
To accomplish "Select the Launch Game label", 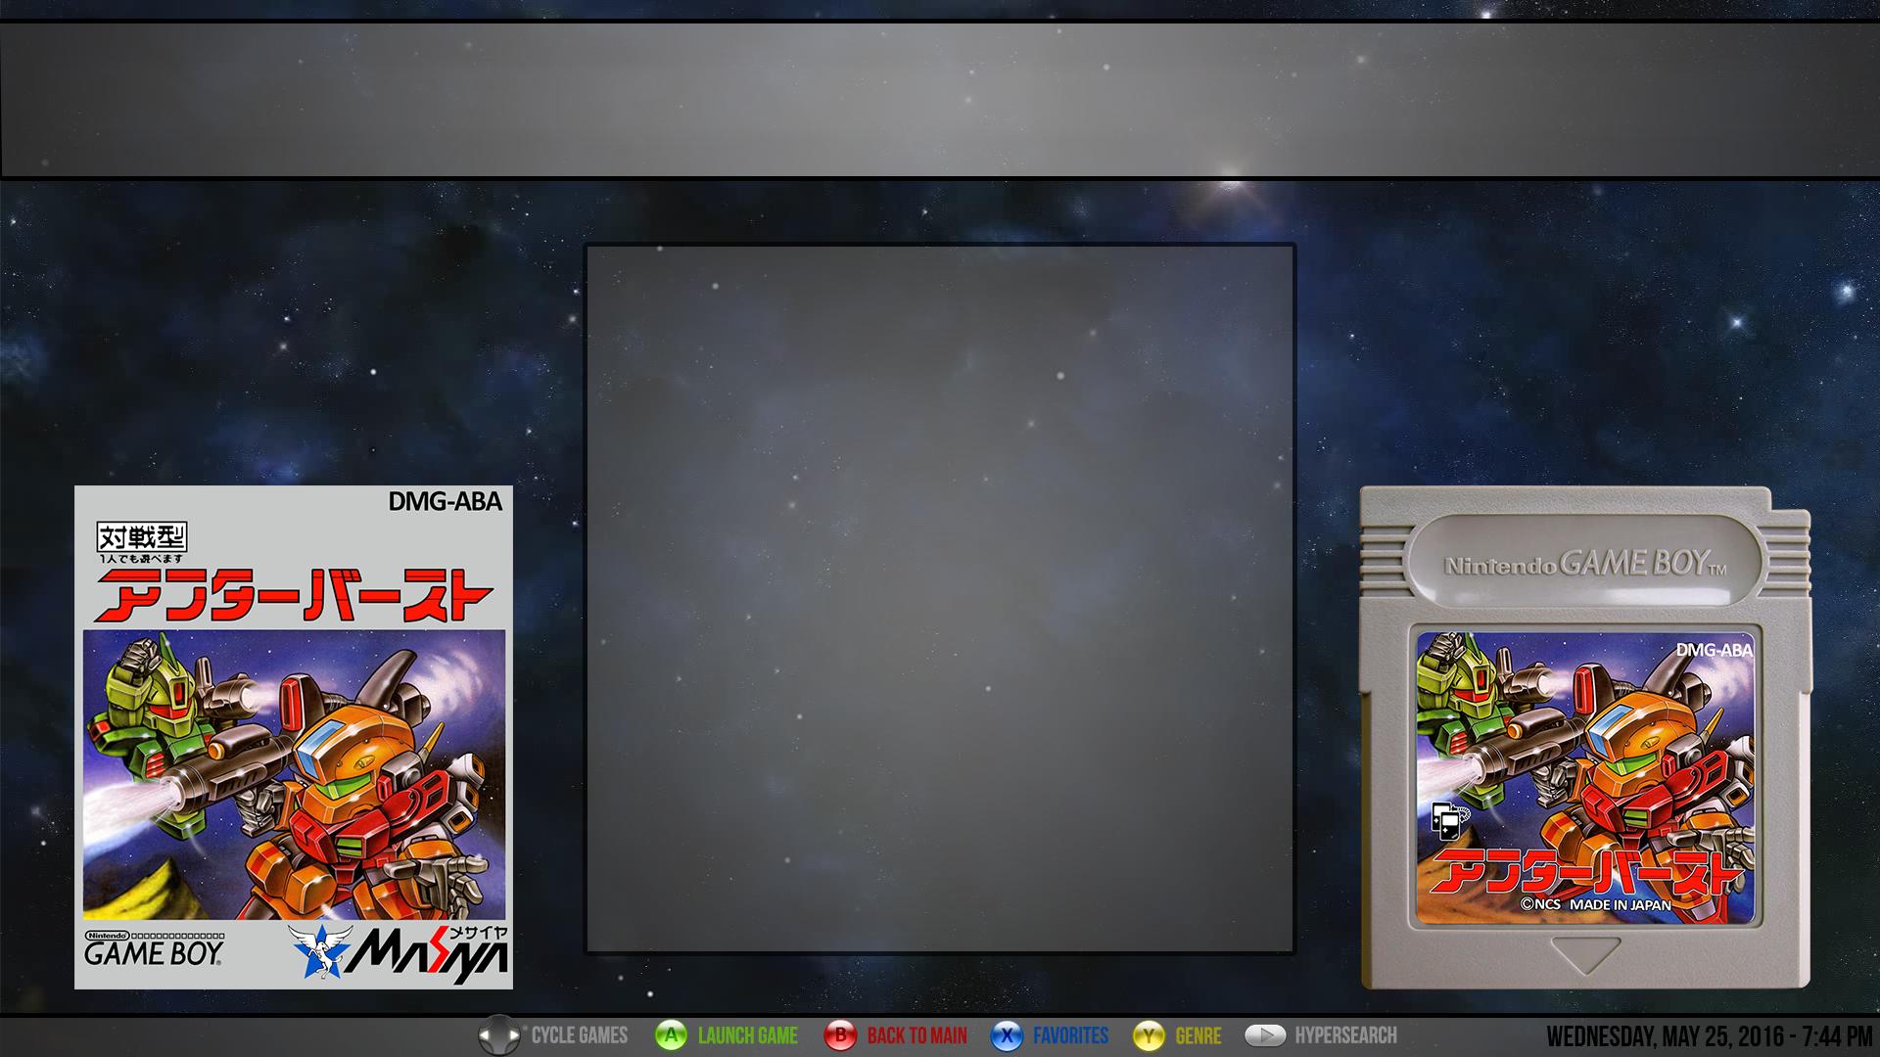I will point(748,1035).
